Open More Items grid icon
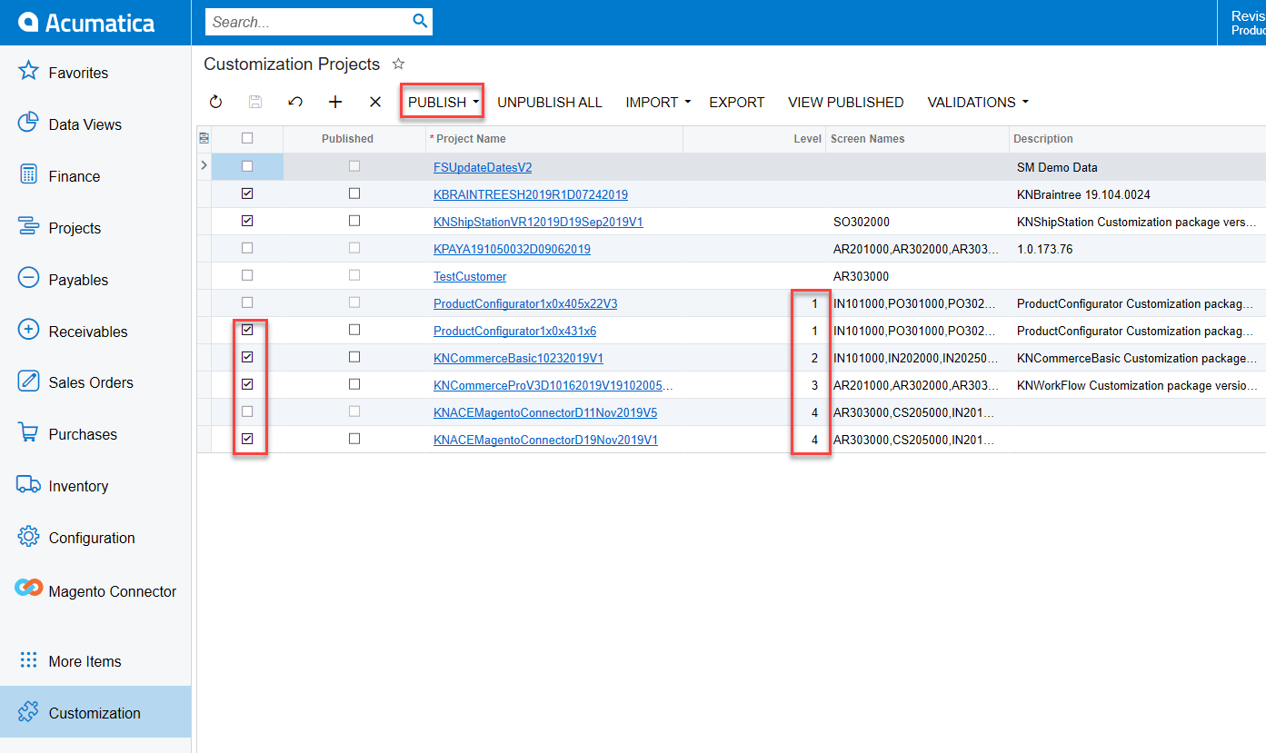 tap(28, 660)
